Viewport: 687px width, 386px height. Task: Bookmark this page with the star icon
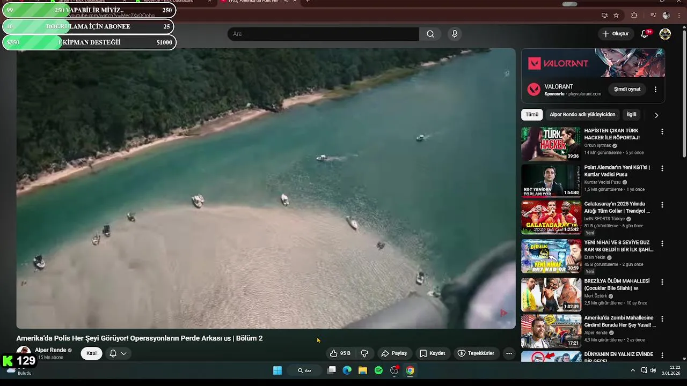pyautogui.click(x=616, y=16)
